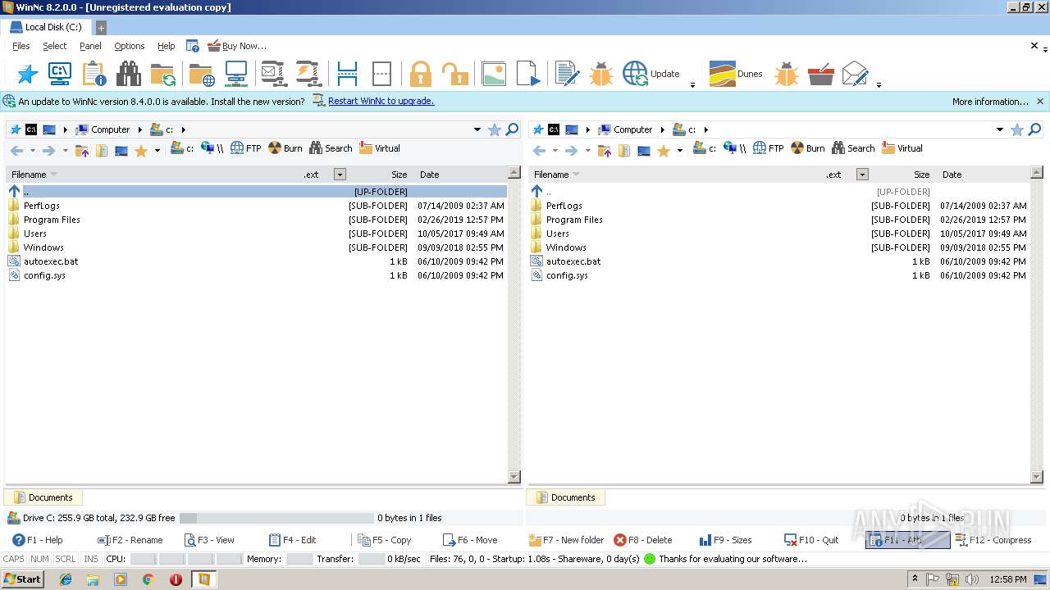Click the left panel magnifier search icon
The image size is (1050, 590).
512,129
